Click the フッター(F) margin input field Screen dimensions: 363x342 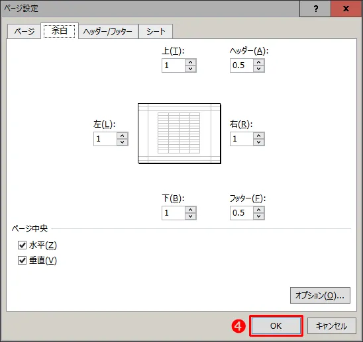(242, 213)
